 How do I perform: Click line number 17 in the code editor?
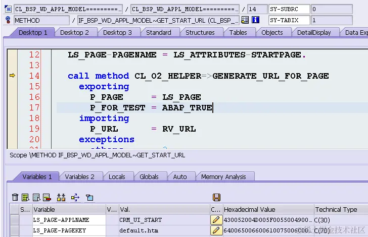tap(34, 107)
